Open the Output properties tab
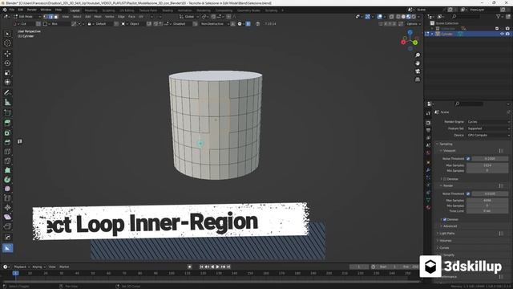 pos(428,130)
